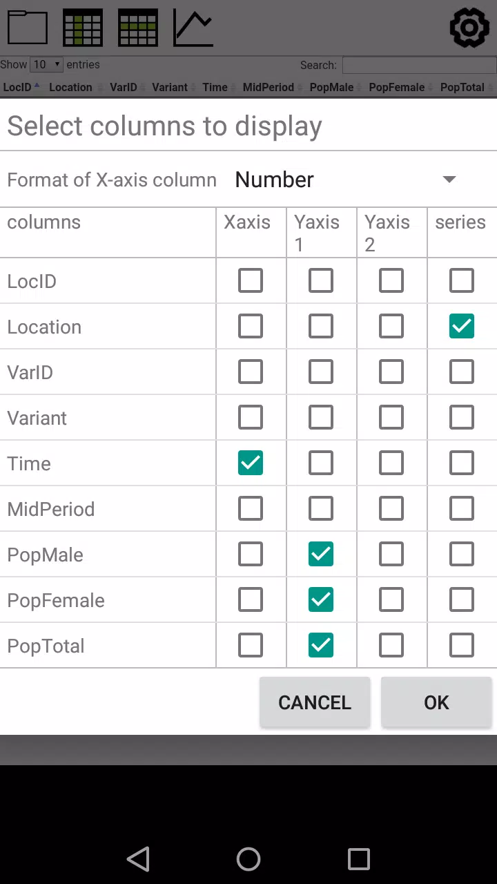
Task: Tap the Android recent apps button
Action: click(x=359, y=859)
